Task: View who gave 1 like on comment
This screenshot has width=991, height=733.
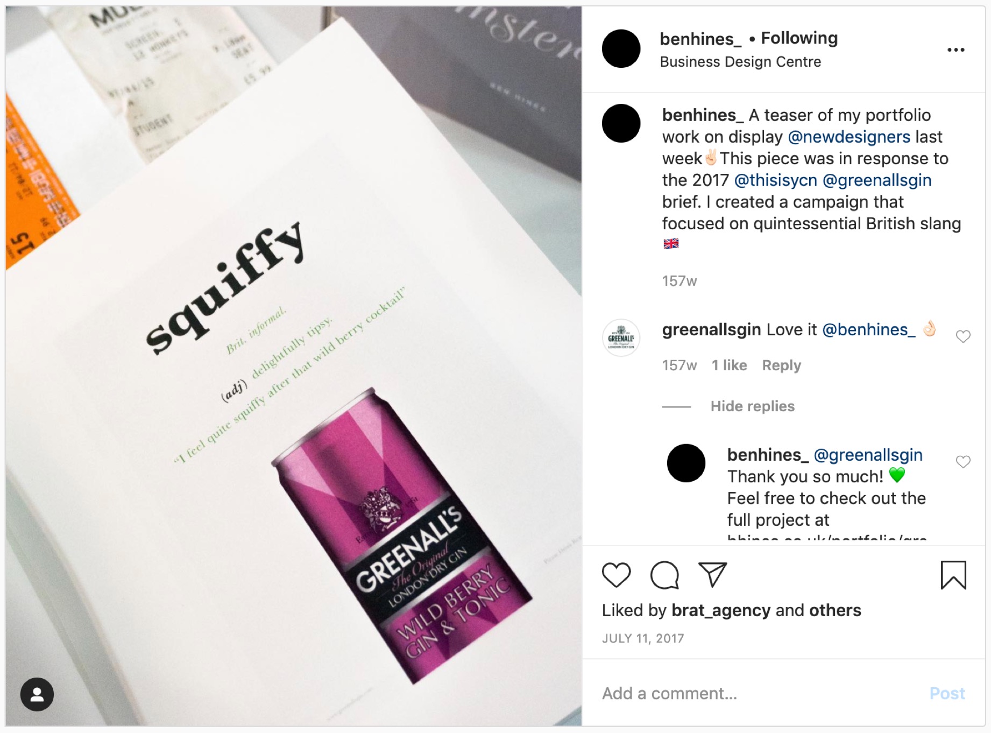Action: click(729, 365)
